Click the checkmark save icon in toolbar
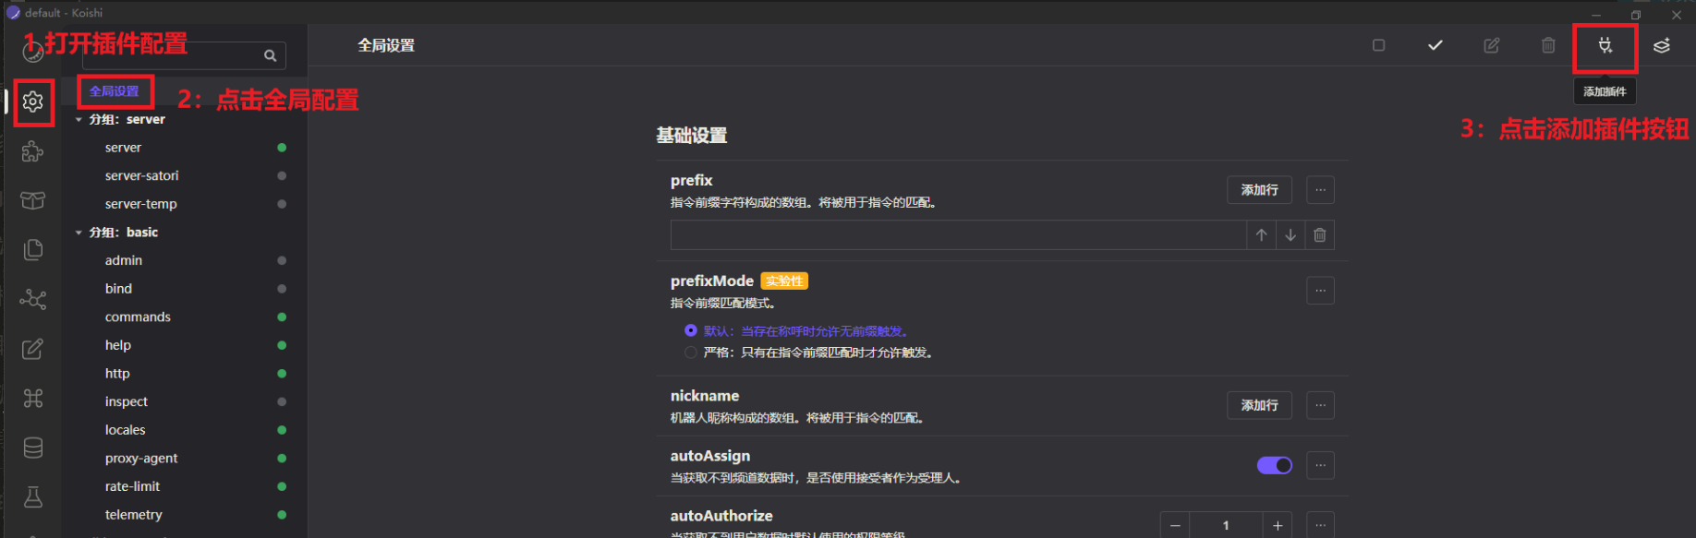The height and width of the screenshot is (538, 1696). tap(1435, 46)
